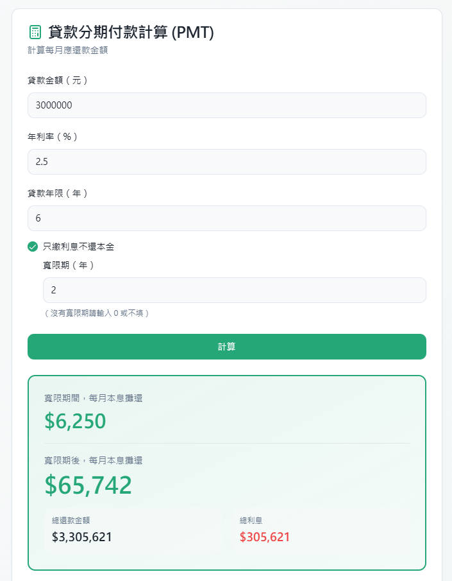Focus the 貸款年限 input field
This screenshot has height=581, width=452.
[x=226, y=218]
